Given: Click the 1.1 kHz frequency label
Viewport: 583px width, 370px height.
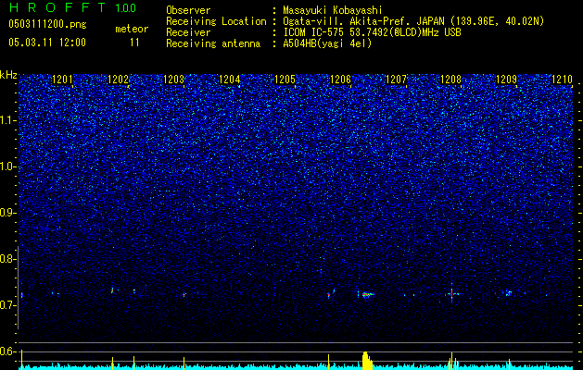Looking at the screenshot, I should coord(8,120).
